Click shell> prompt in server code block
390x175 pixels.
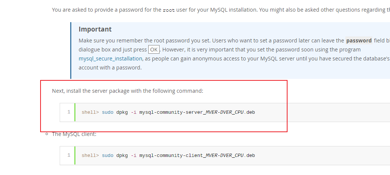(x=90, y=112)
